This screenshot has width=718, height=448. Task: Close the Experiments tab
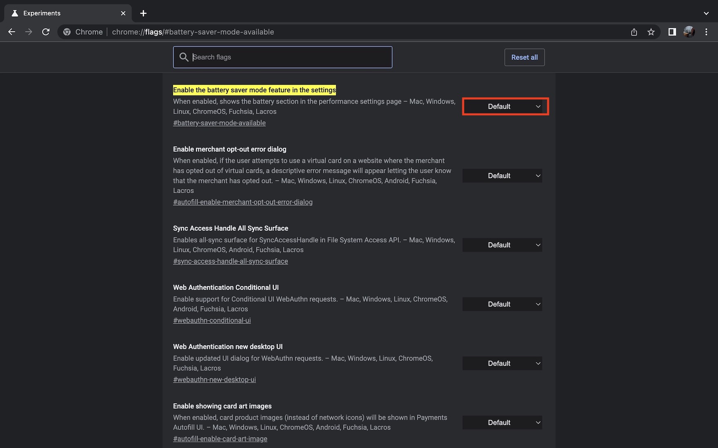pos(123,13)
